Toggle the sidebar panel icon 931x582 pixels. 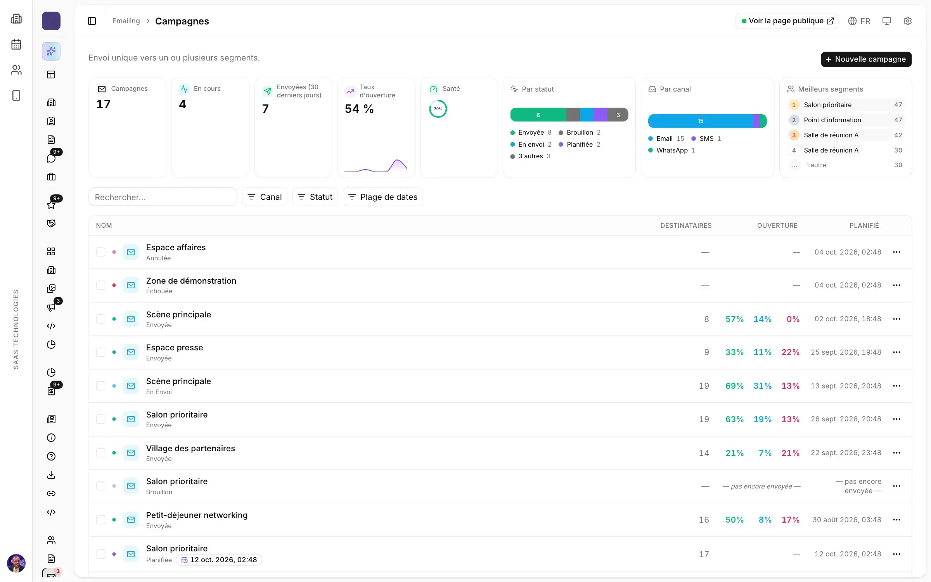(x=92, y=21)
